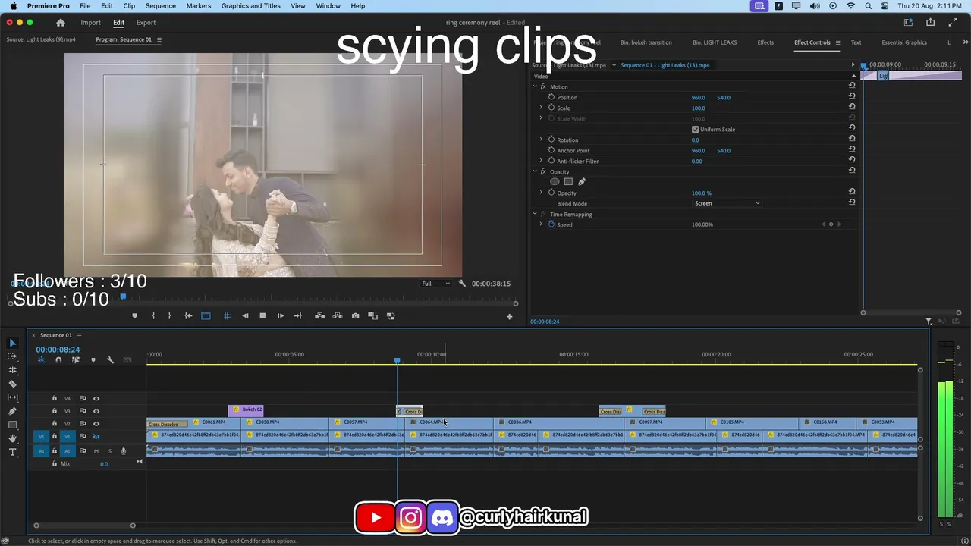Click the Add Marker icon in the timeline
Image resolution: width=971 pixels, height=546 pixels.
[93, 360]
